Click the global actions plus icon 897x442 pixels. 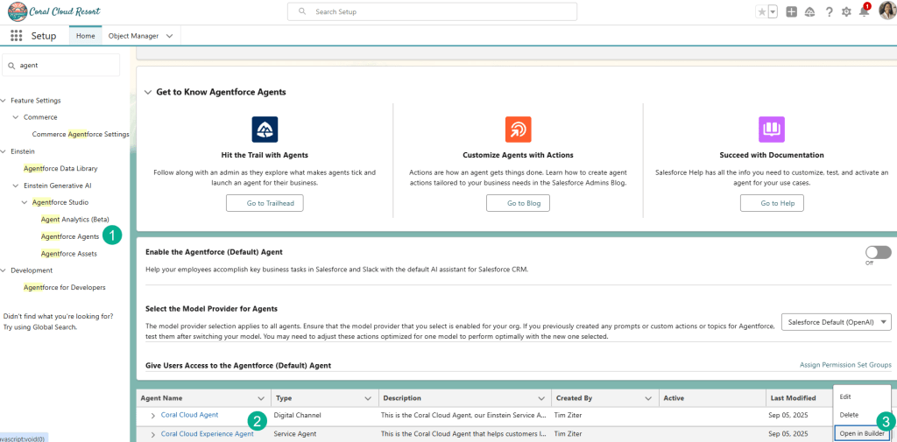tap(792, 12)
